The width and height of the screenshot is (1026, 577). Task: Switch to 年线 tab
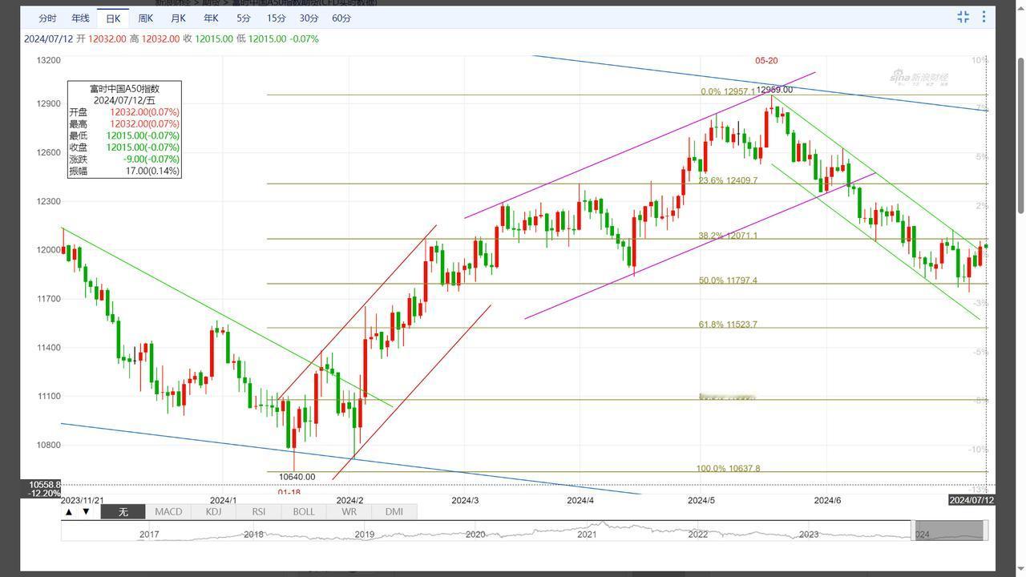[80, 18]
